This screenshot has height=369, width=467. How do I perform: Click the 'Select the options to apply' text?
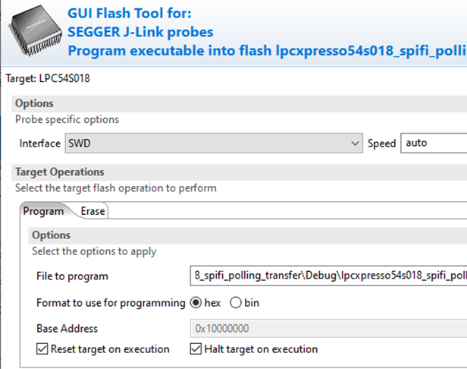click(x=94, y=251)
